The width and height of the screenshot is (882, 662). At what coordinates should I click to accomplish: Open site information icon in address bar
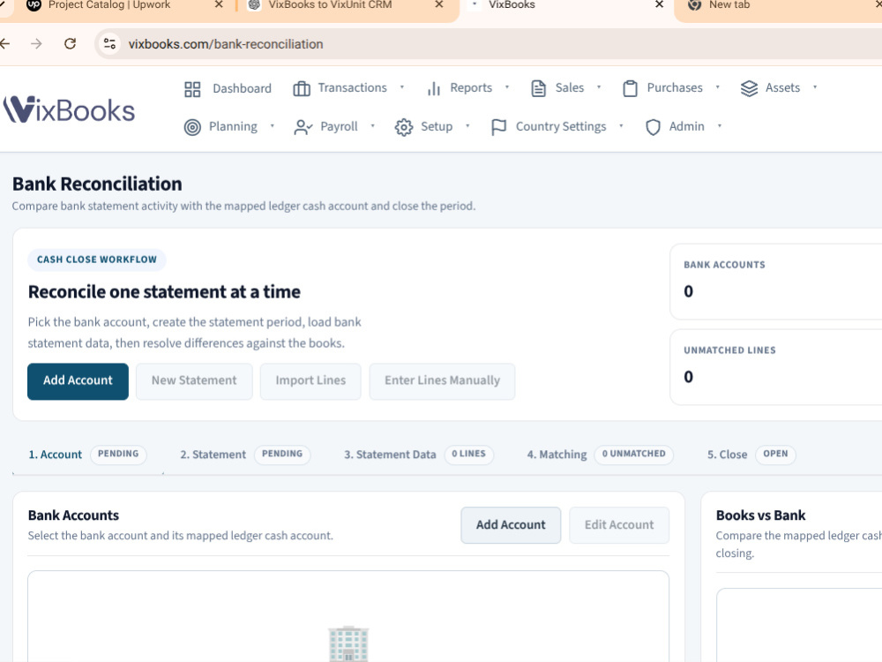click(109, 44)
